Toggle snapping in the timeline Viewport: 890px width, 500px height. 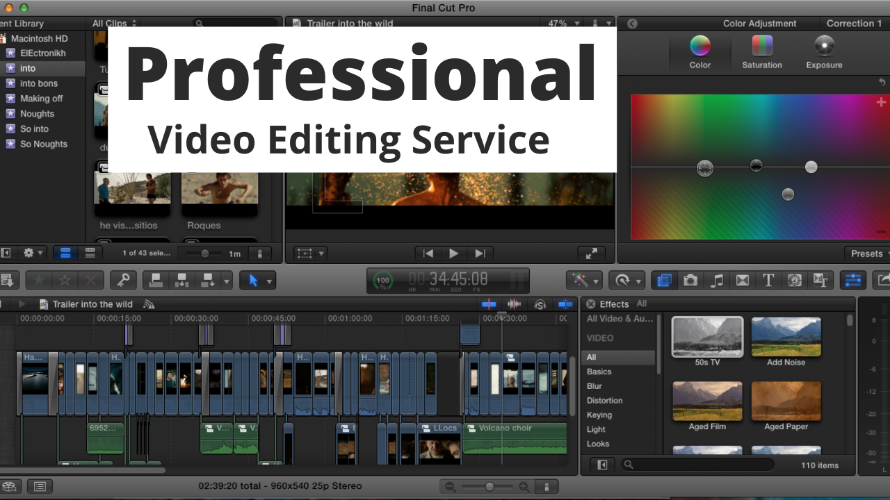pos(565,303)
